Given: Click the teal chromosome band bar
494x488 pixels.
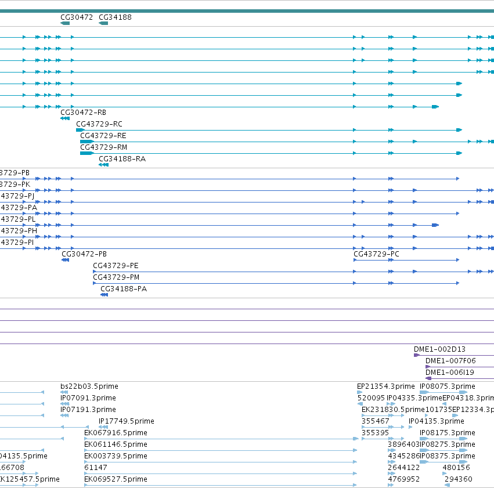Looking at the screenshot, I should [247, 11].
